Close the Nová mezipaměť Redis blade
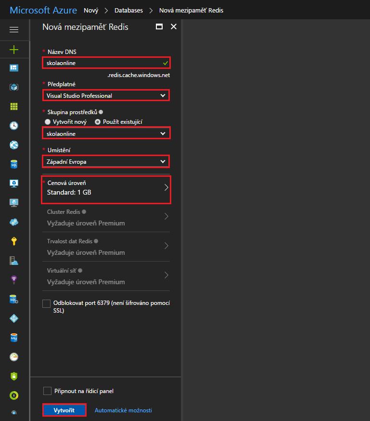This screenshot has height=421, width=370. point(174,26)
